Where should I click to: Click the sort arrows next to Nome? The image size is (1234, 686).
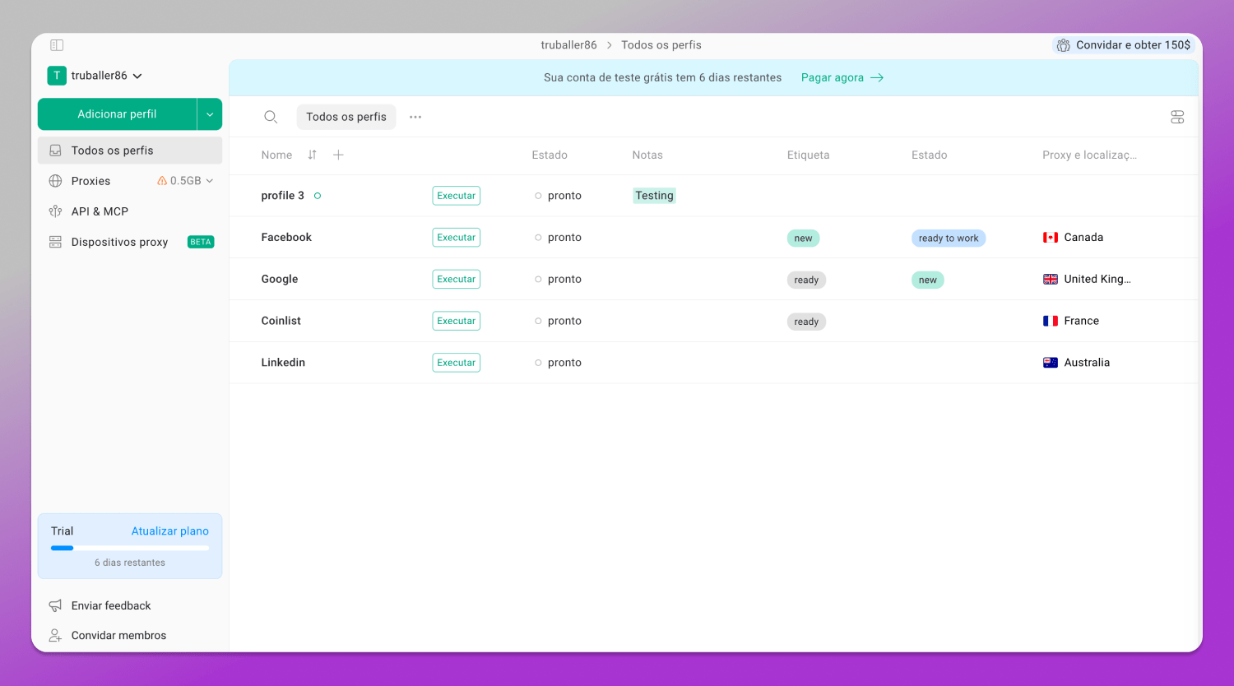[x=312, y=155]
